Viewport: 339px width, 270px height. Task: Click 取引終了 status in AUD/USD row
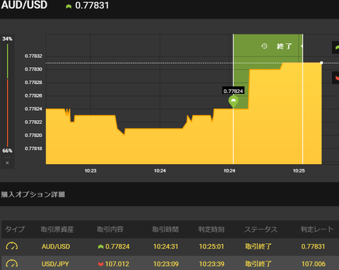tap(258, 247)
